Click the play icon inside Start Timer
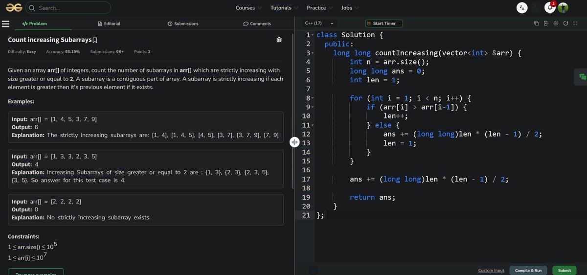This screenshot has width=587, height=275. pos(399,23)
